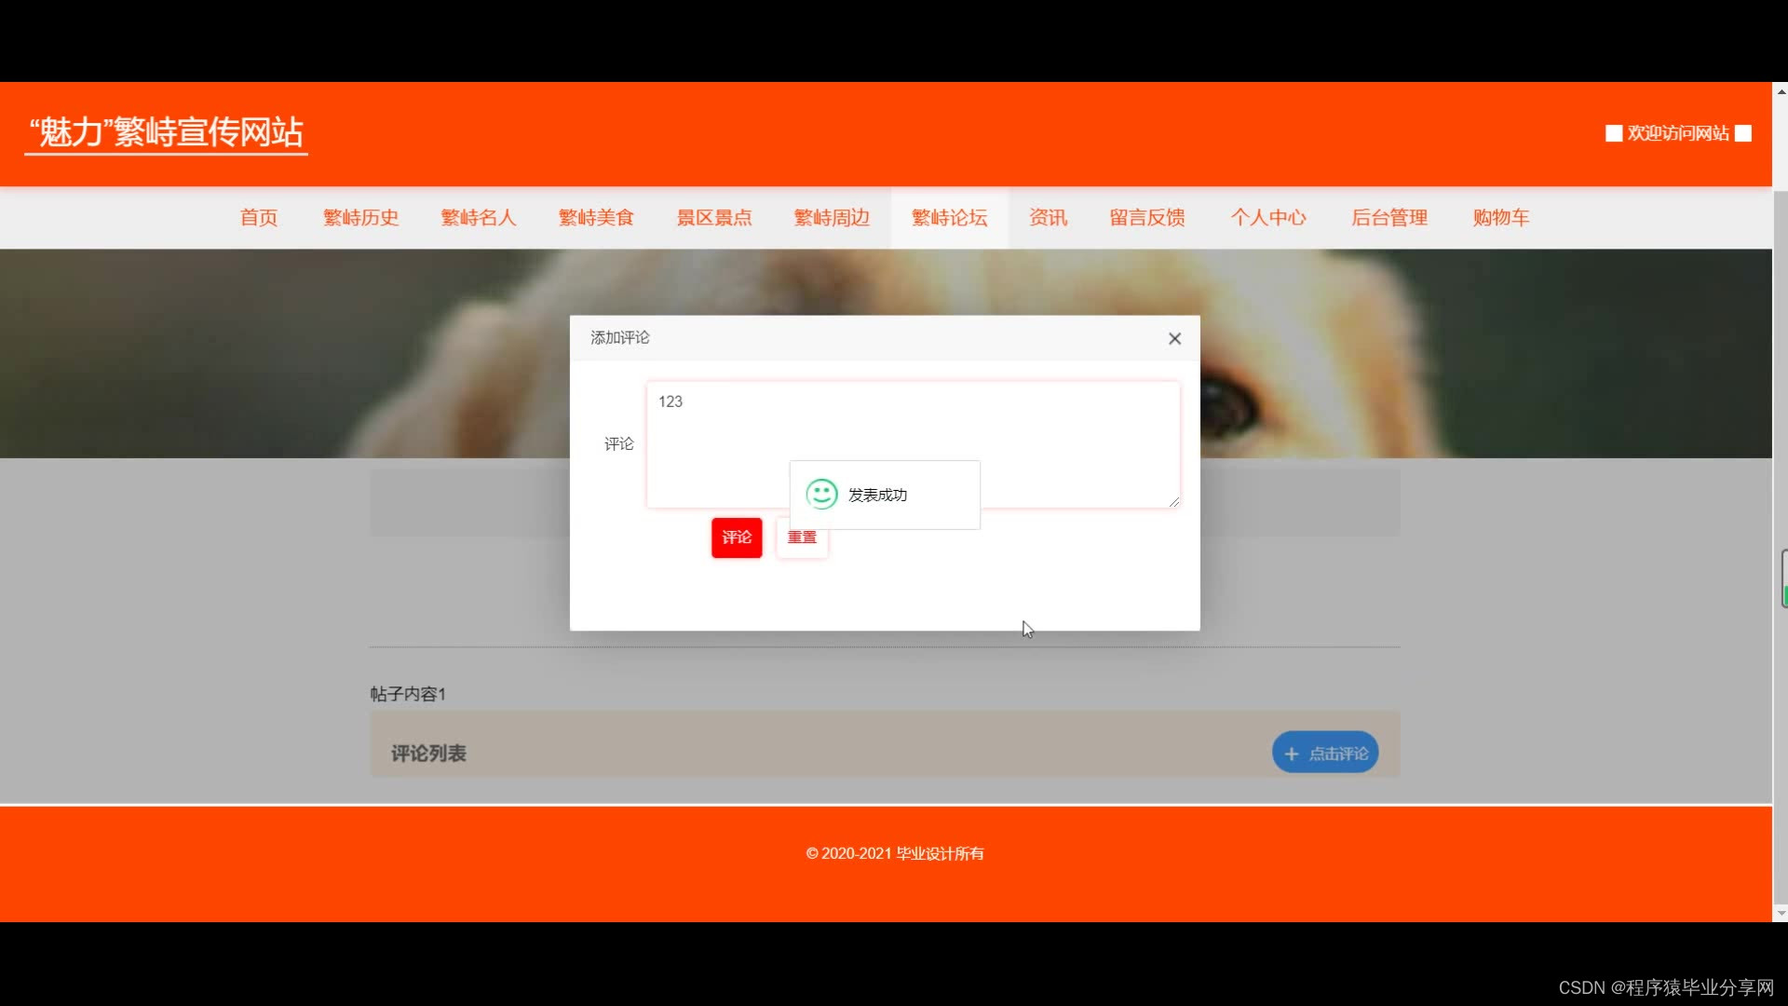Select 繁峙美食 from the nav bar
Image resolution: width=1788 pixels, height=1006 pixels.
point(596,217)
